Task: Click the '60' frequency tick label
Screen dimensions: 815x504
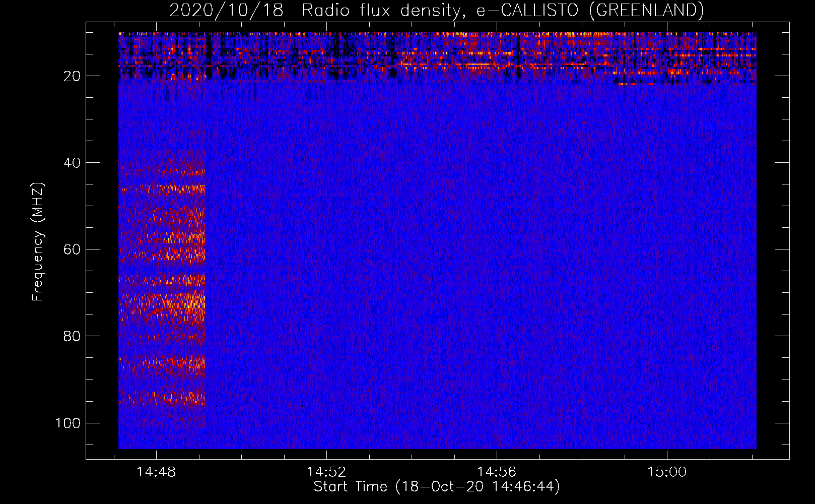Action: tap(72, 249)
